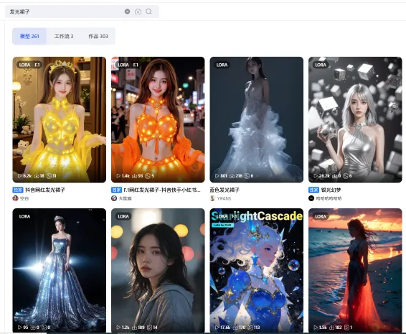Open the beach sunset red dress thumbnail
This screenshot has height=334, width=406.
pos(355,270)
